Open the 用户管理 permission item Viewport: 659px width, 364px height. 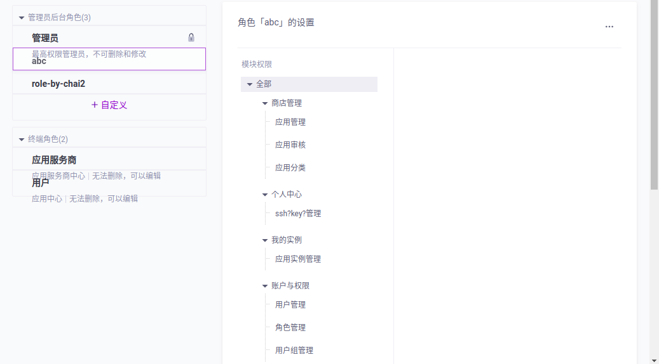point(290,305)
